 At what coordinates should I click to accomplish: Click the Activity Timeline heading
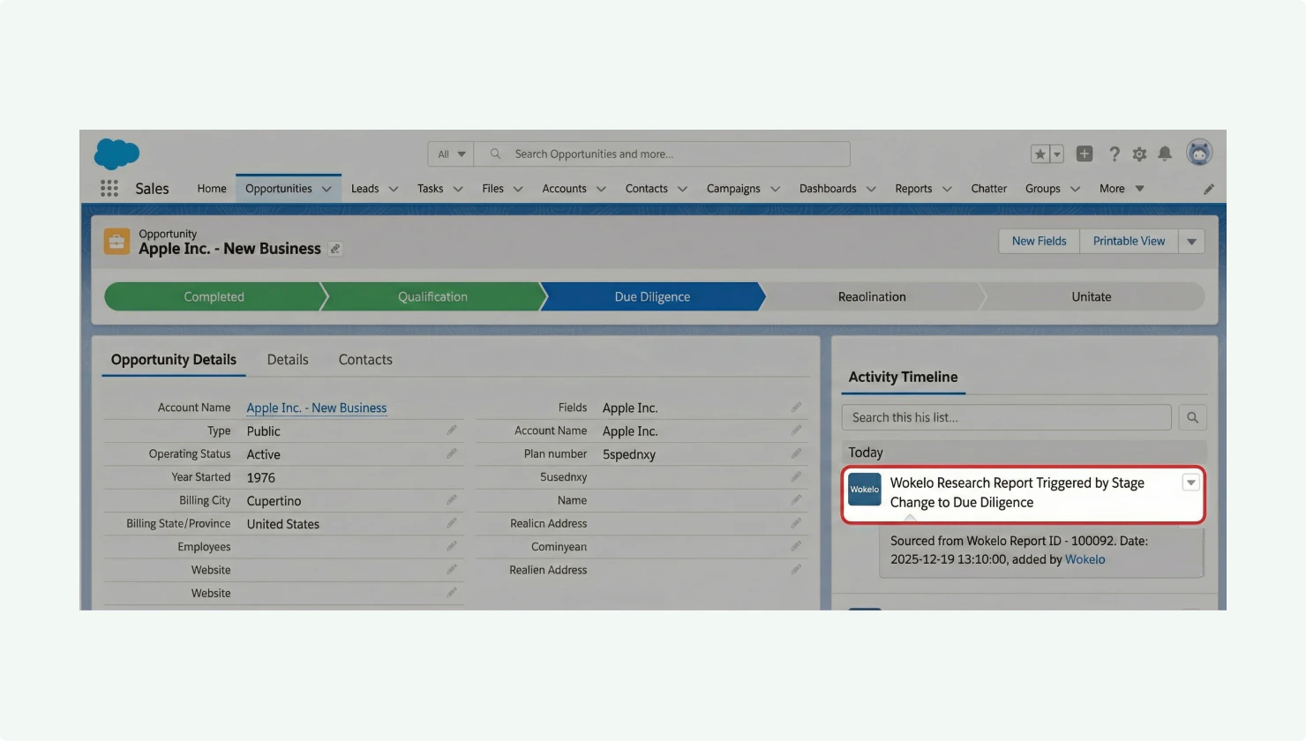903,377
